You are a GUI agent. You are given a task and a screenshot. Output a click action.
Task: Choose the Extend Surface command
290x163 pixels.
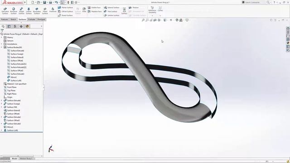pyautogui.click(x=111, y=8)
